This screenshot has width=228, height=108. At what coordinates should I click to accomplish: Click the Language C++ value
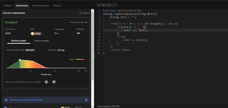pos(56,33)
